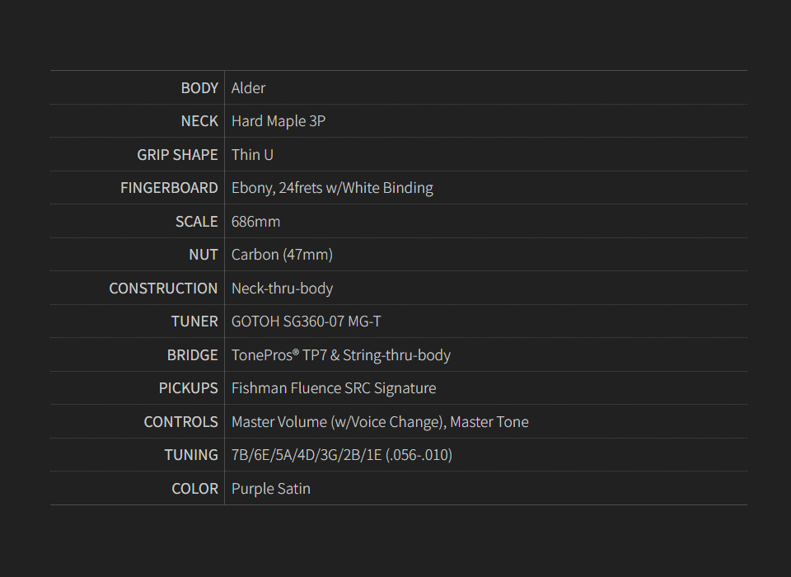Click the BODY label in the table
Image resolution: width=791 pixels, height=577 pixels.
(x=199, y=88)
